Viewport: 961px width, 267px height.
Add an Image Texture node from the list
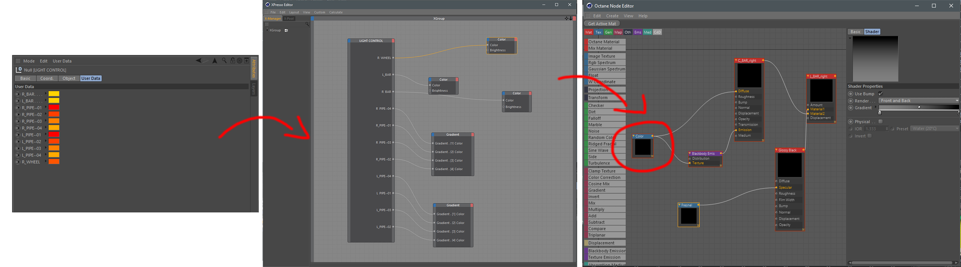(x=605, y=56)
